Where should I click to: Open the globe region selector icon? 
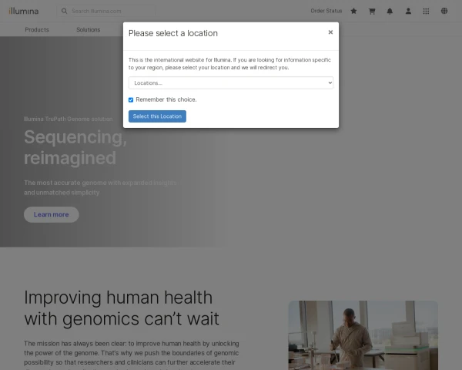pyautogui.click(x=444, y=12)
